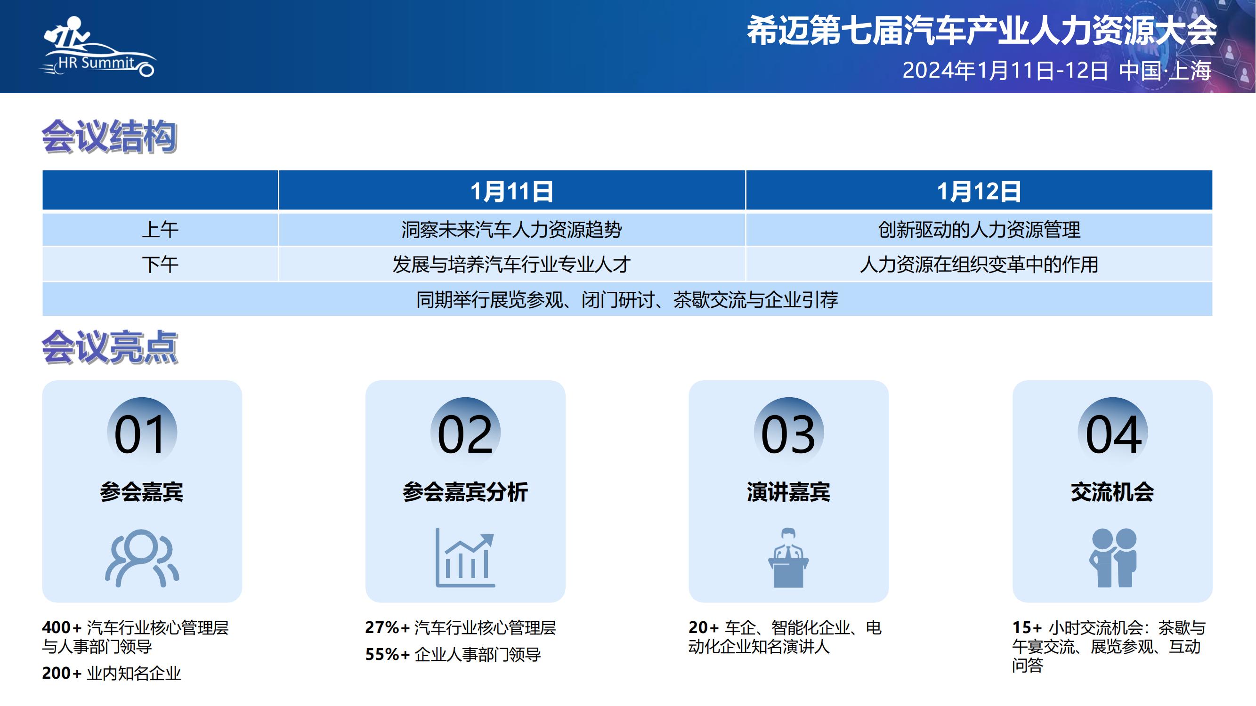Select the text 400+ 汽车行业核心管理层

pos(135,627)
